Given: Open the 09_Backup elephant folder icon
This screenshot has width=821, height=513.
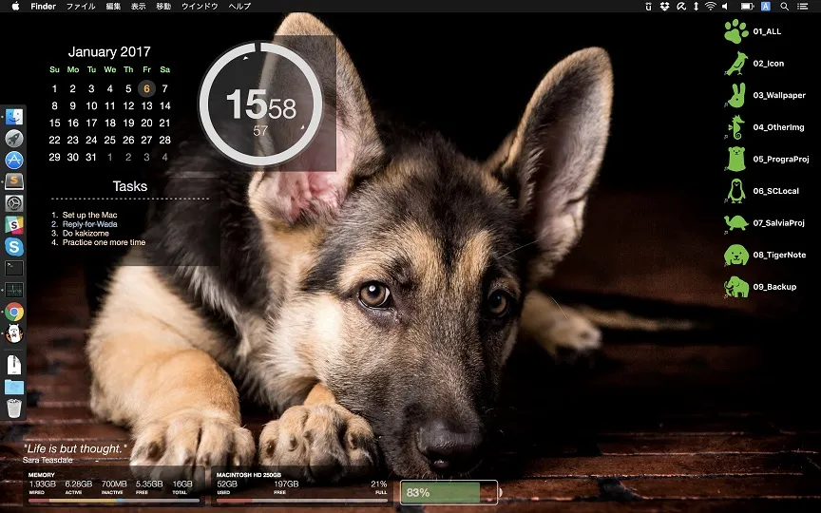Looking at the screenshot, I should point(735,286).
